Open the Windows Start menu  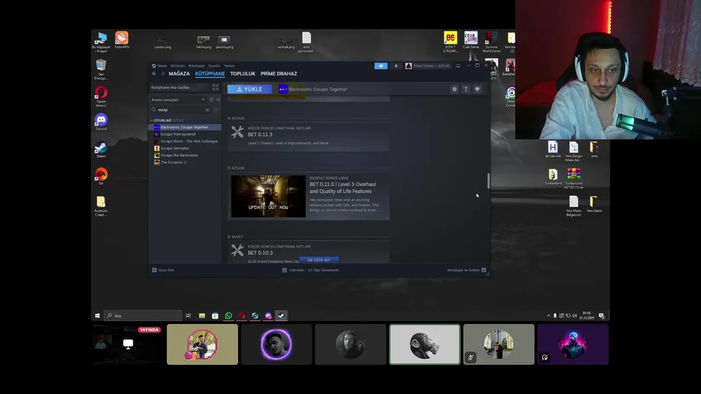tap(97, 316)
